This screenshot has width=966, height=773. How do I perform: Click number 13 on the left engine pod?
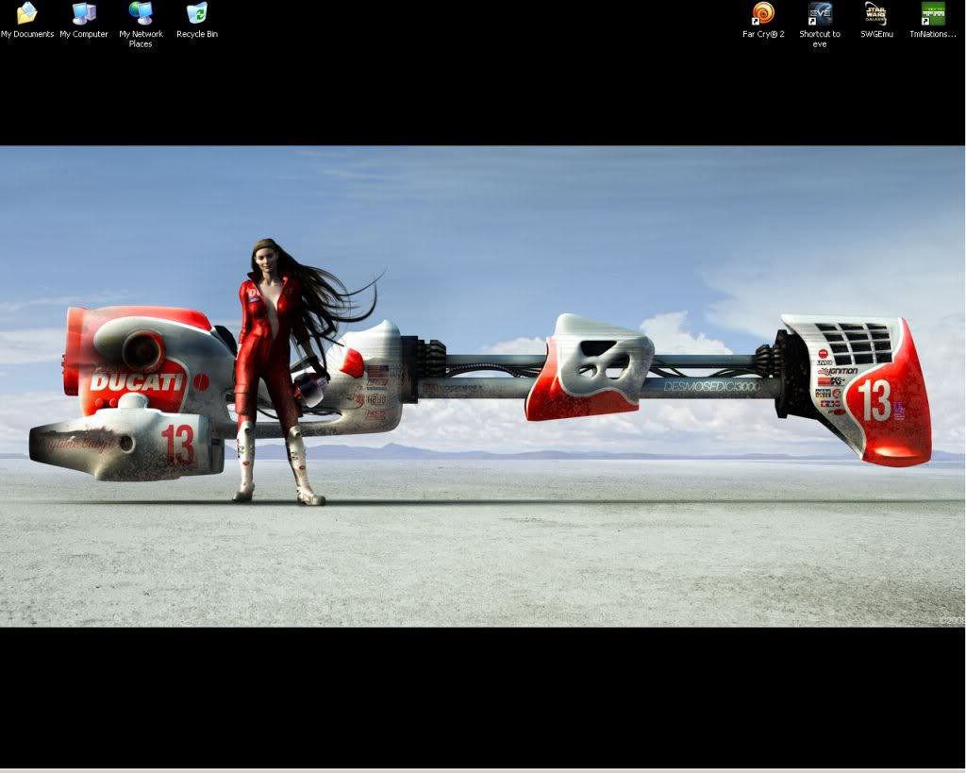176,444
